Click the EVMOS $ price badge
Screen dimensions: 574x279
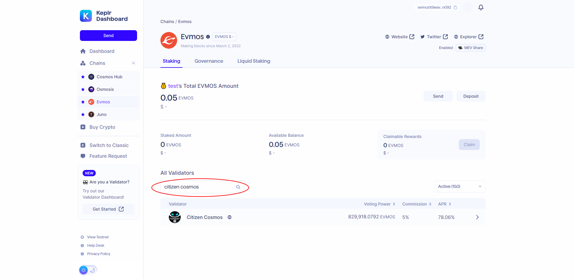[224, 37]
